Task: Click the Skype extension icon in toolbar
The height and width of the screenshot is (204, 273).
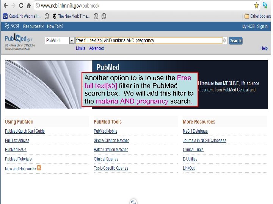Action: tap(265, 6)
